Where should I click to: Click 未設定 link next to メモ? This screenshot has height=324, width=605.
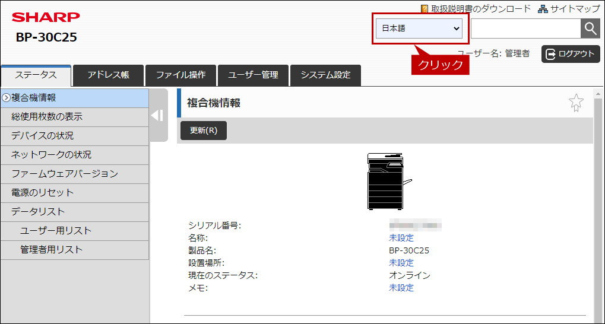coord(401,288)
